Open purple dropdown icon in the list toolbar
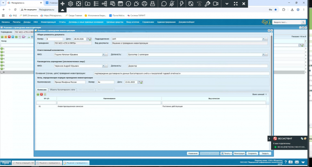This screenshot has width=312, height=167. [x=24, y=37]
